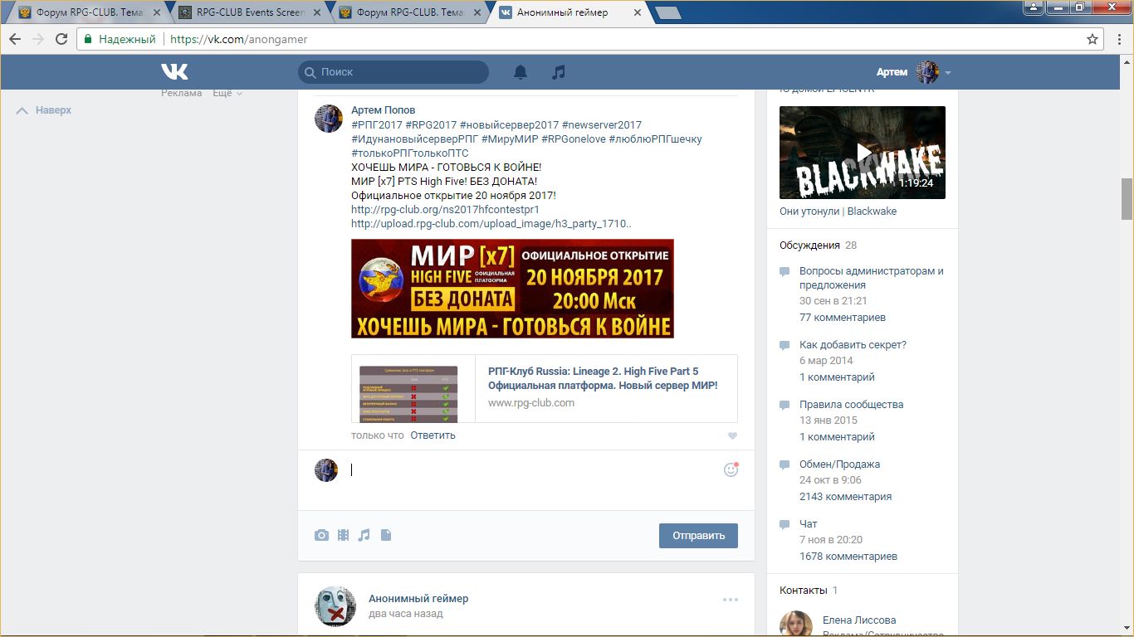Viewport: 1134px width, 637px height.
Task: Click the МИР x7 banner image
Action: tap(512, 289)
